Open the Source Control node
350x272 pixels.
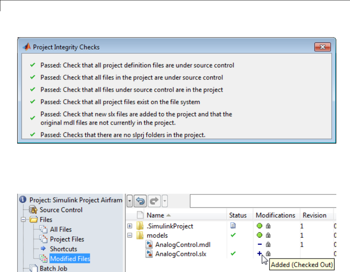61,210
